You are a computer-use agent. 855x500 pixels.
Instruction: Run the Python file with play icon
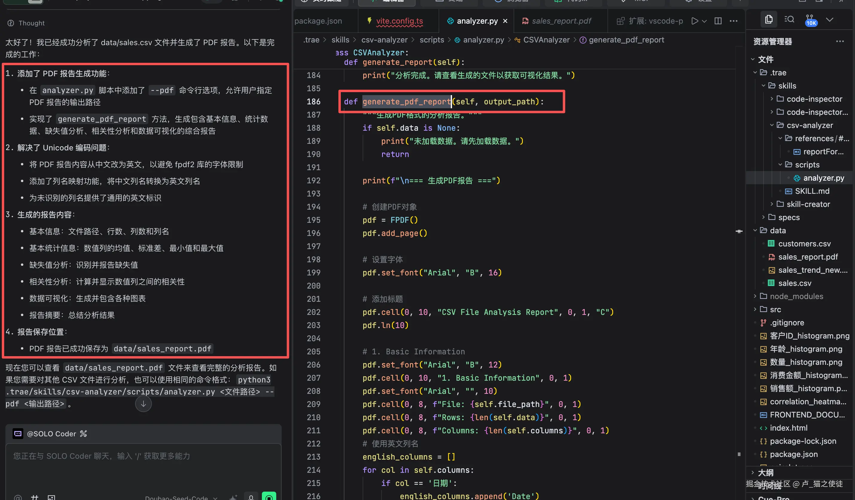[694, 21]
